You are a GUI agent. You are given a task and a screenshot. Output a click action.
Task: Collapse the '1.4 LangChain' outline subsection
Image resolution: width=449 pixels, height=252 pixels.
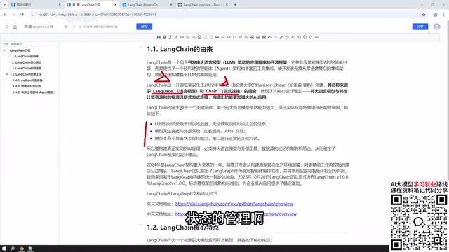click(x=7, y=74)
